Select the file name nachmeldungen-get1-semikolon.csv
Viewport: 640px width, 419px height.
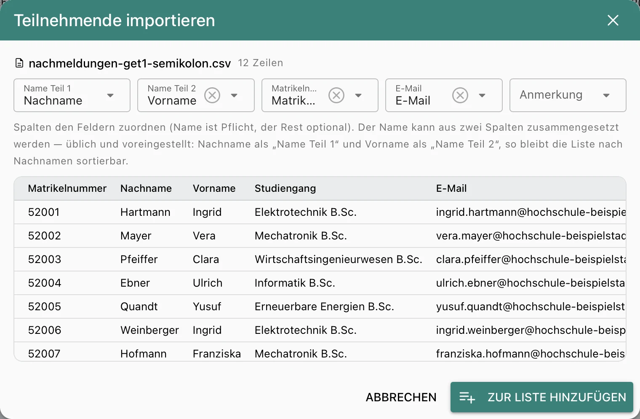(130, 63)
